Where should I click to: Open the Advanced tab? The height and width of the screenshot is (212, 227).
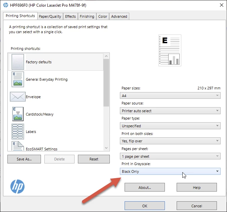point(119,16)
